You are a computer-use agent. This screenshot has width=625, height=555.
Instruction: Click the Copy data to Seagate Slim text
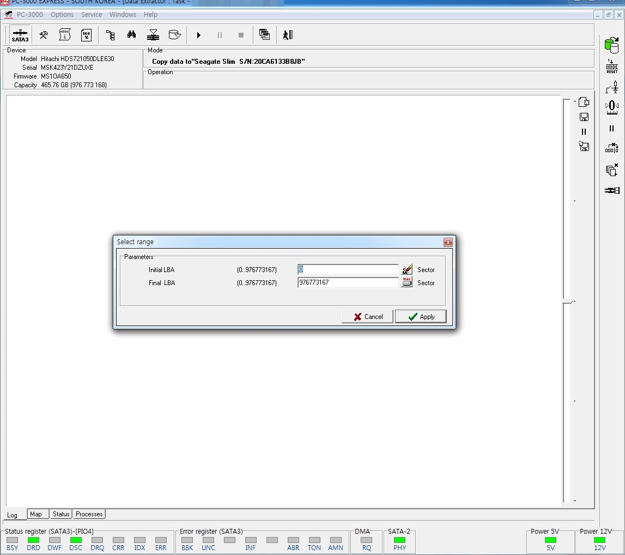228,62
